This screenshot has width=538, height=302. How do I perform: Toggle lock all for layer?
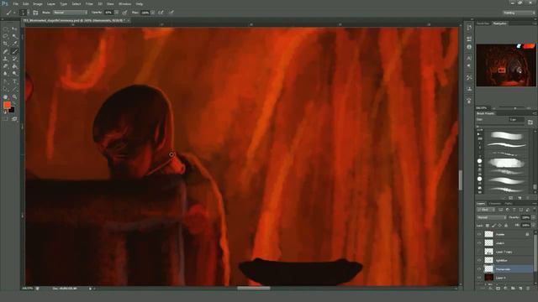tap(506, 226)
